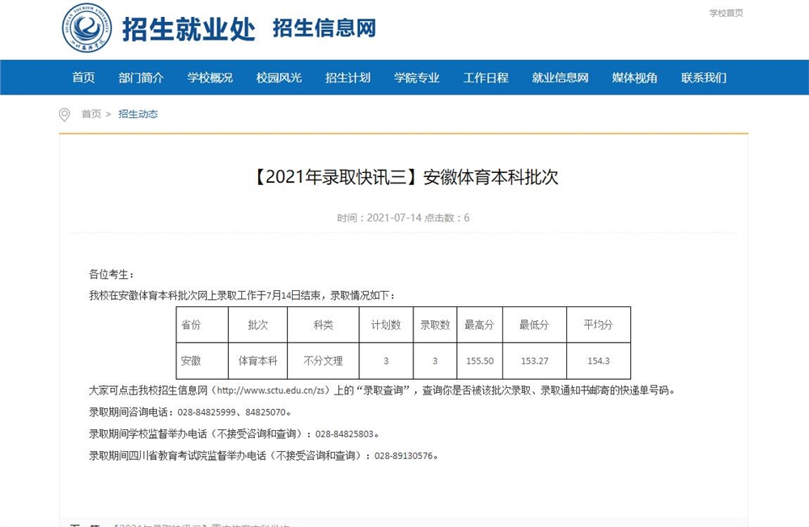Click the 体育本科 table cell
The height and width of the screenshot is (527, 809).
pyautogui.click(x=258, y=361)
